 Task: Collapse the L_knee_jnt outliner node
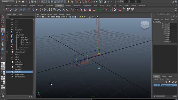pyautogui.click(x=7, y=35)
